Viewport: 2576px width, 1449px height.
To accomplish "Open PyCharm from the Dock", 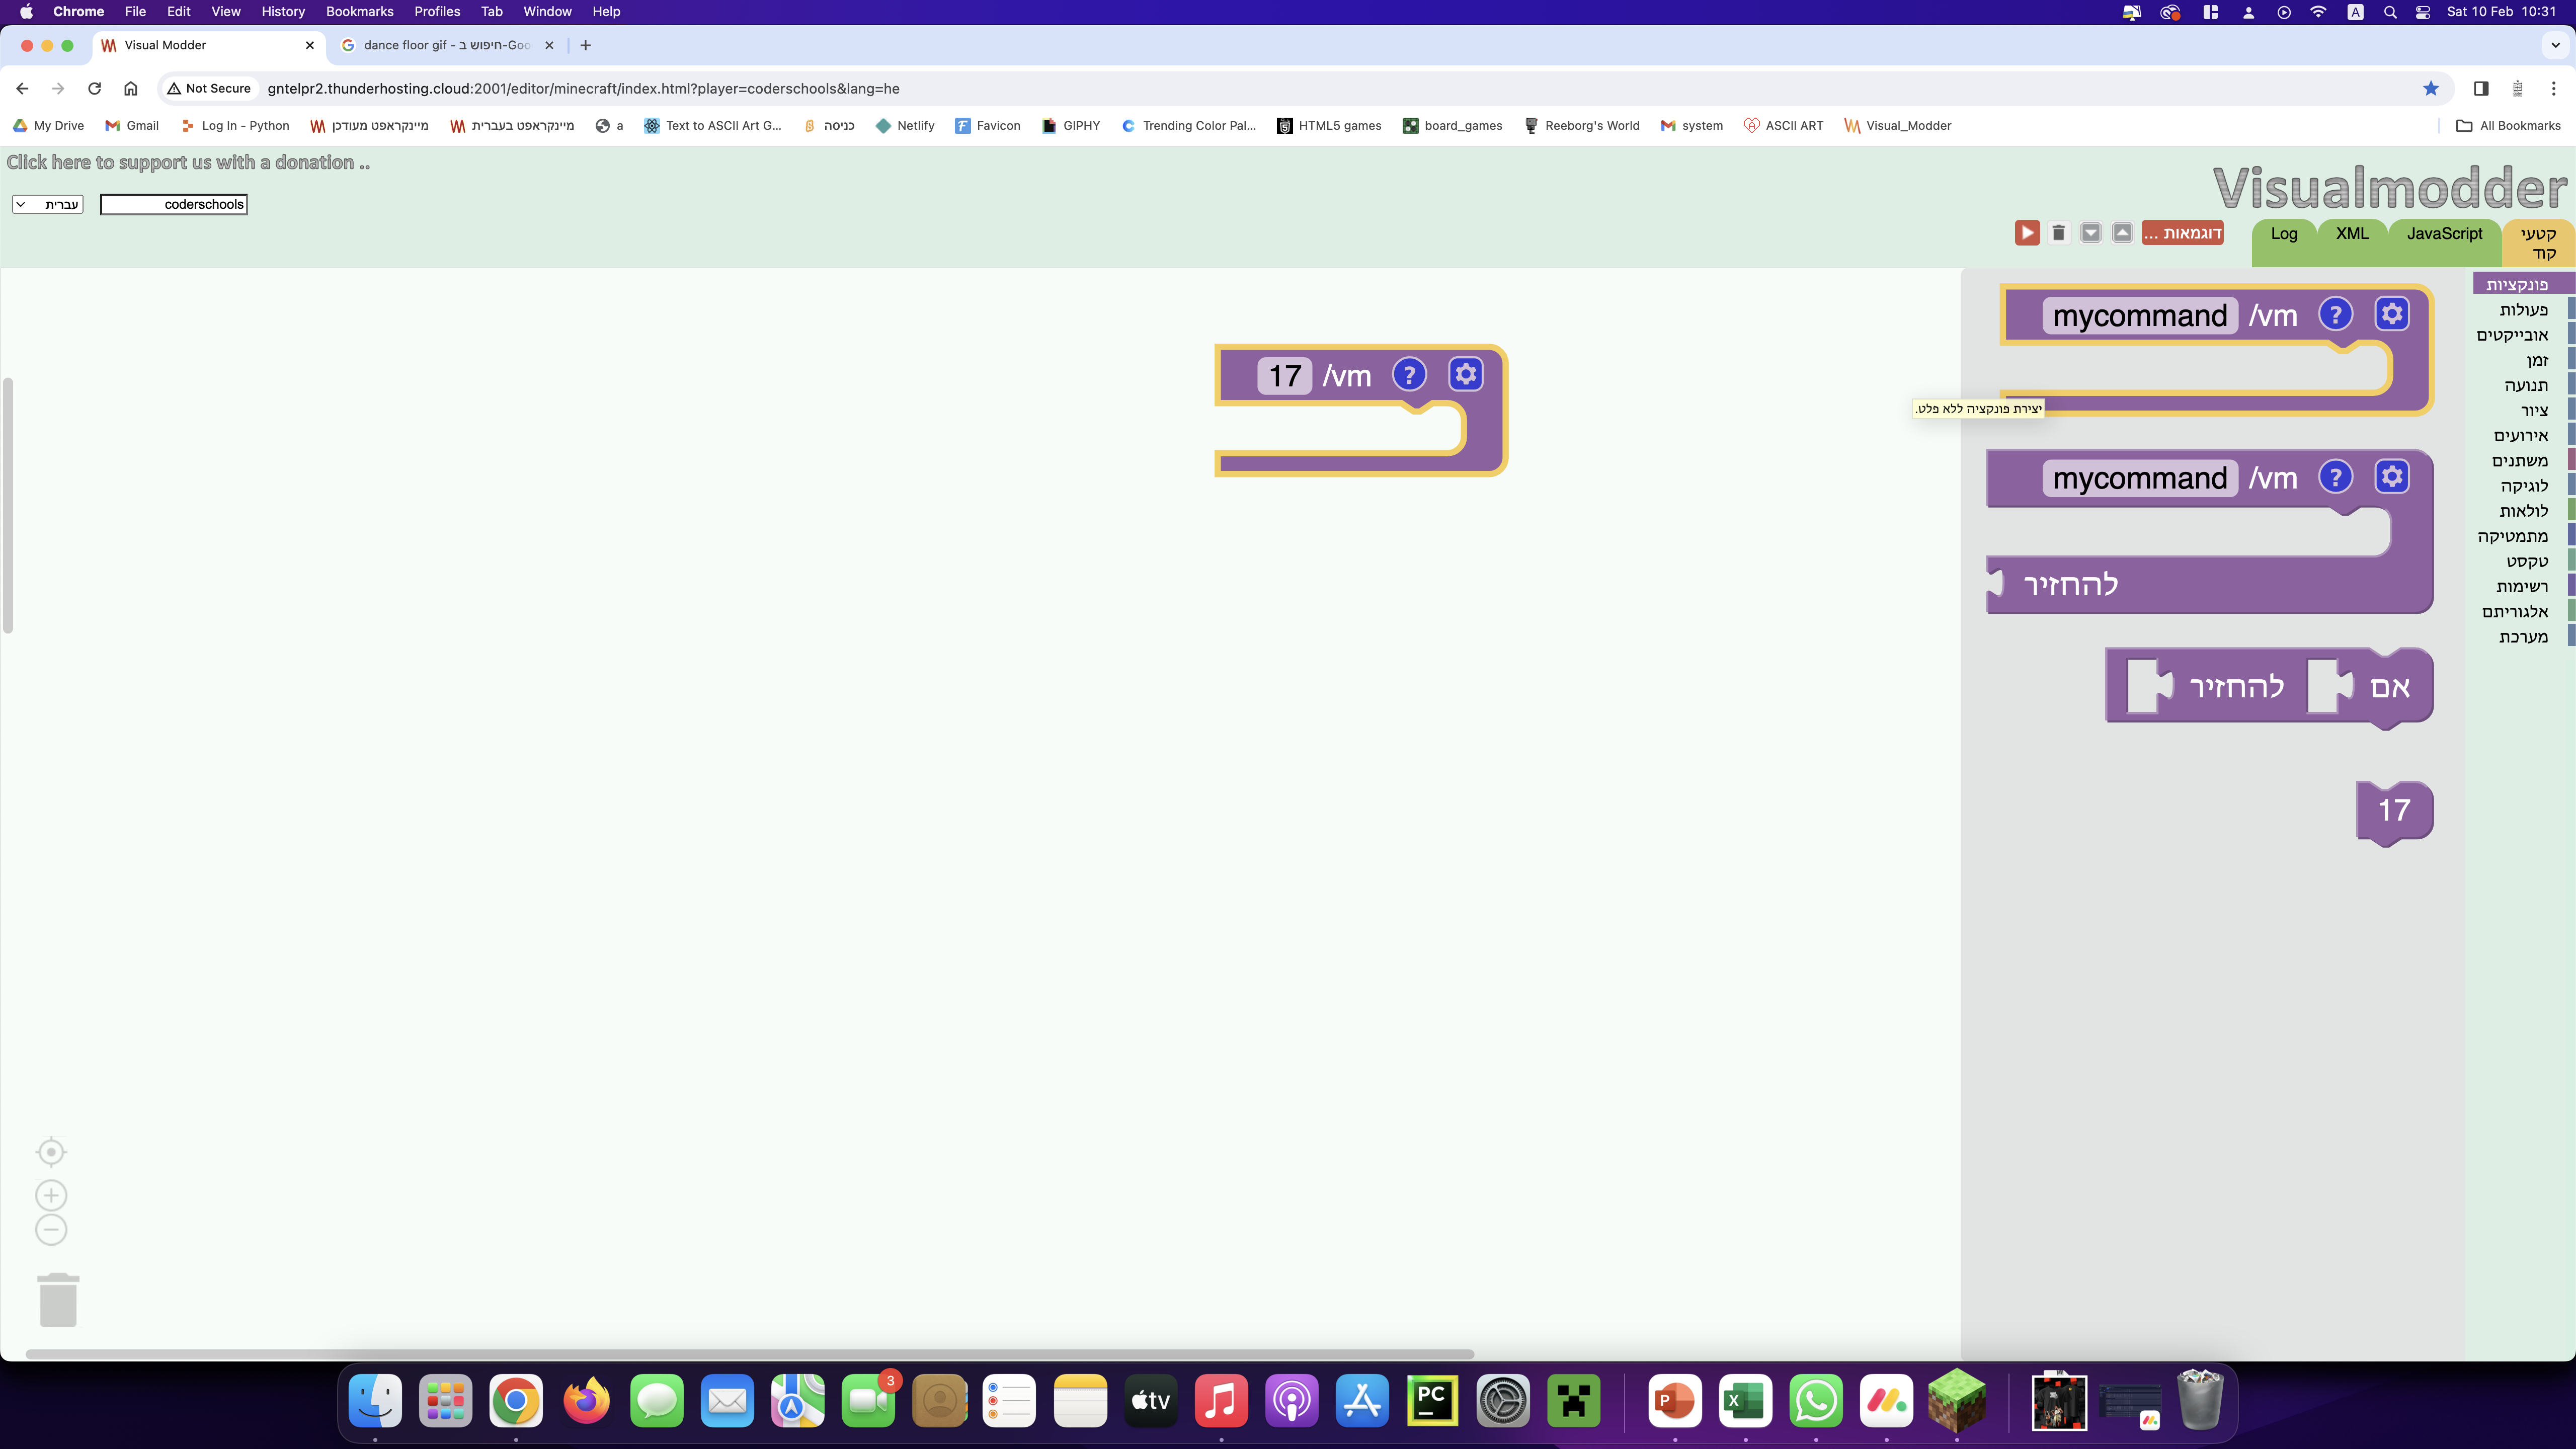I will (x=1432, y=1401).
